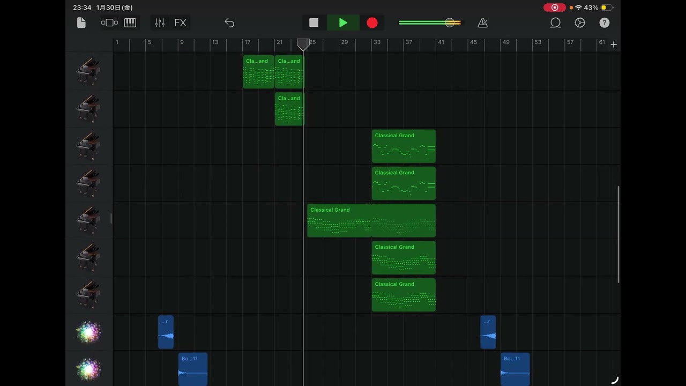Select sparkle icon of track with Bo...11 regions
Image resolution: width=686 pixels, height=386 pixels.
(x=89, y=369)
